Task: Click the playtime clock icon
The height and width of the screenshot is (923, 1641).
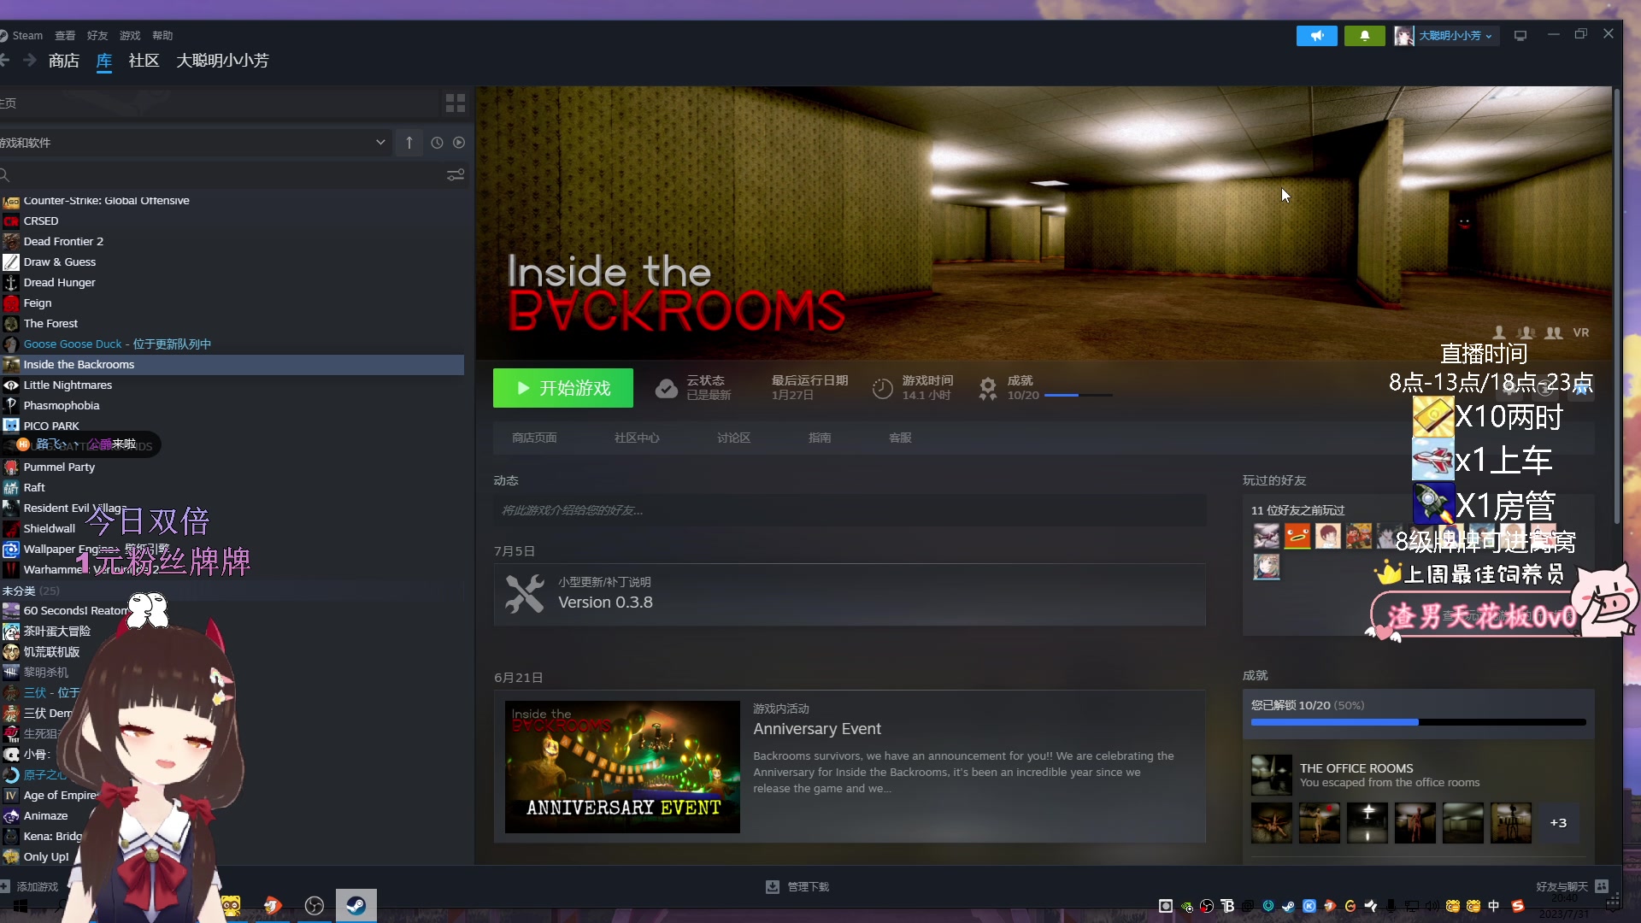Action: (x=882, y=389)
